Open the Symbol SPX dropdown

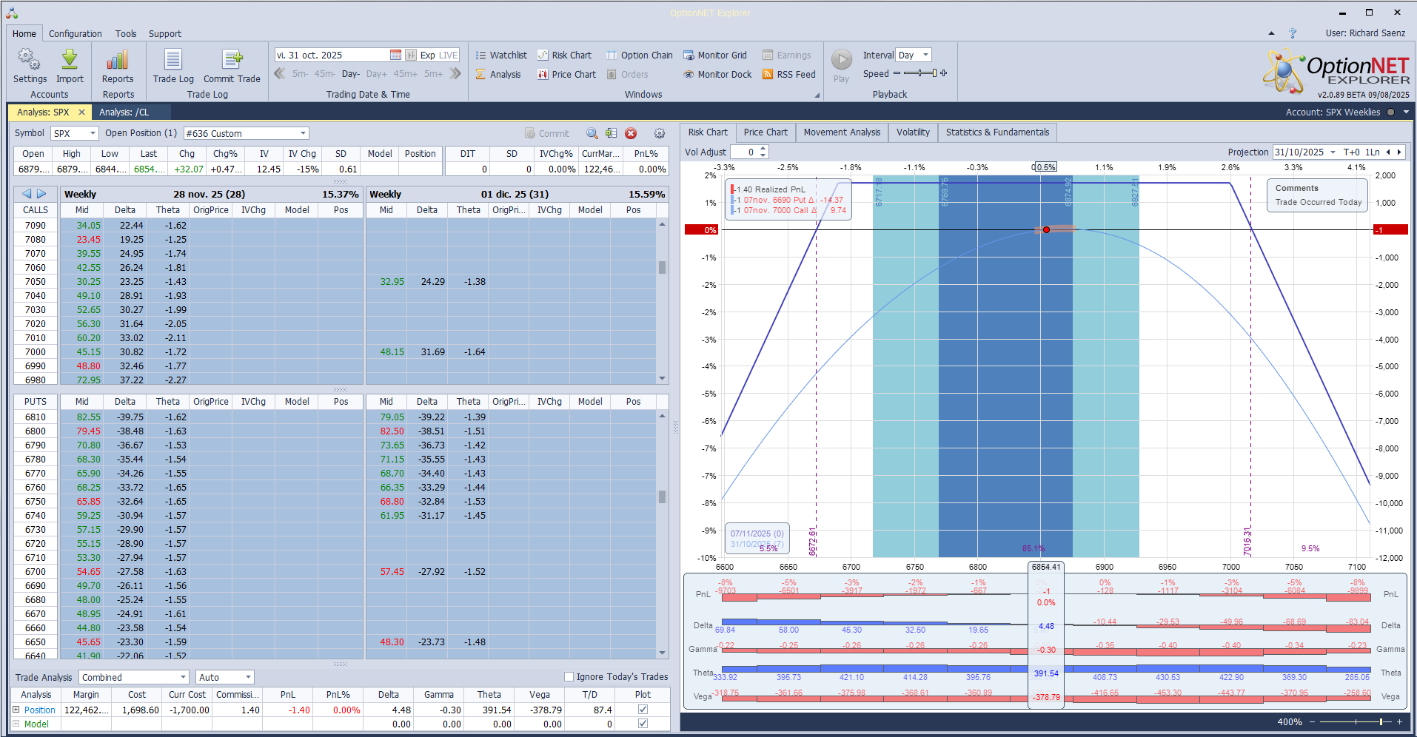coord(93,133)
